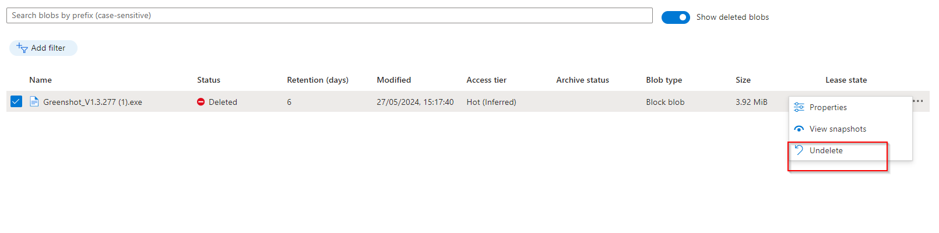Uncheck the Greenshot blob row checkbox

[x=16, y=102]
